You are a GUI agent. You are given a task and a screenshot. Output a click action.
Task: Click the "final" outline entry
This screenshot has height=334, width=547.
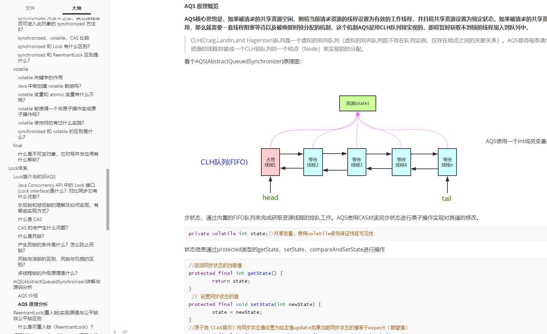(x=17, y=146)
